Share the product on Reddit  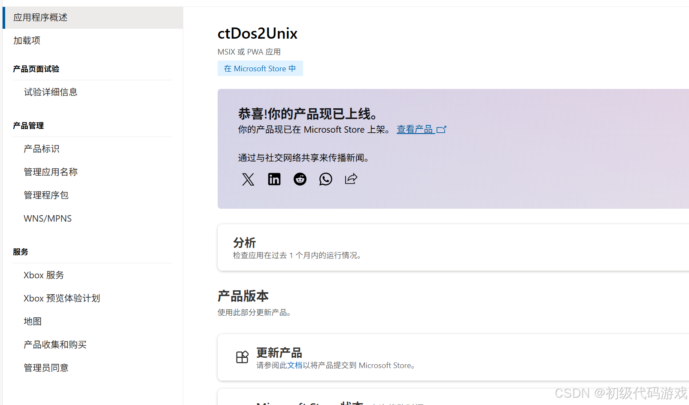[300, 179]
